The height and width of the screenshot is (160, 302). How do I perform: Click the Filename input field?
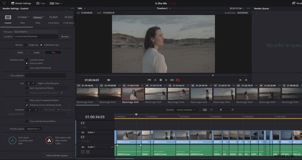click(x=36, y=32)
